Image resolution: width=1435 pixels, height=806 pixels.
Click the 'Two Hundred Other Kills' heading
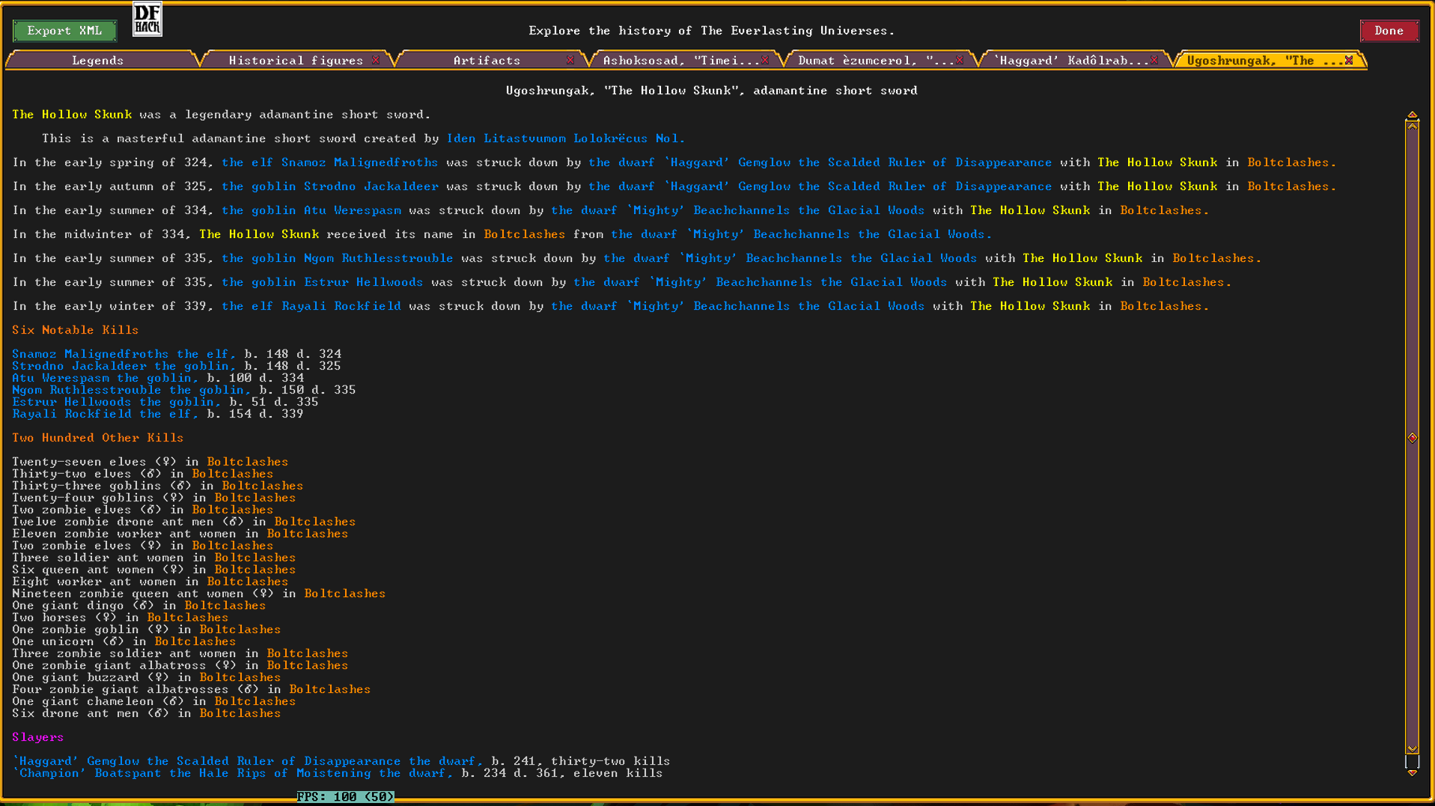click(x=98, y=438)
